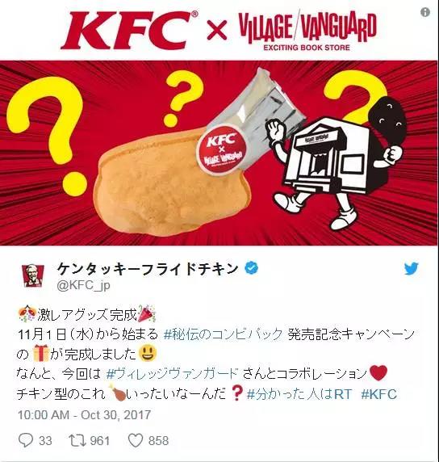Image resolution: width=439 pixels, height=462 pixels.
Task: Click the 858 likes count
Action: coord(158,441)
